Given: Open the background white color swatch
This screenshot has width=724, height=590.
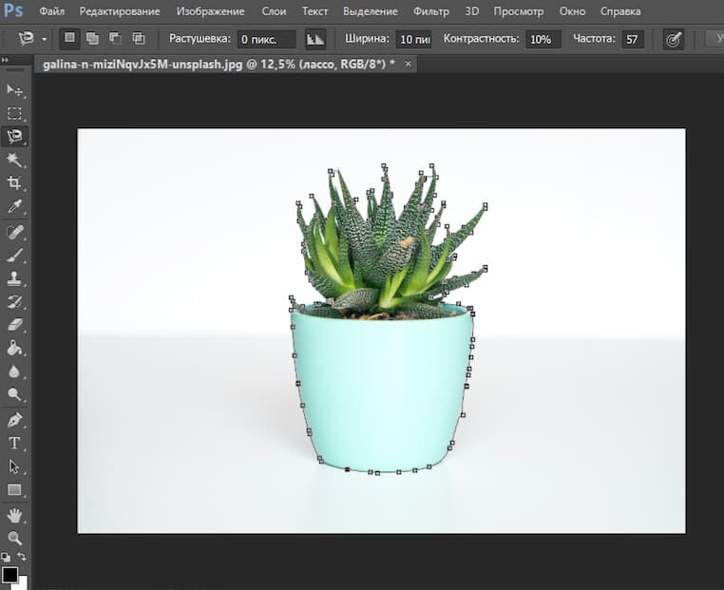Looking at the screenshot, I should point(23,582).
